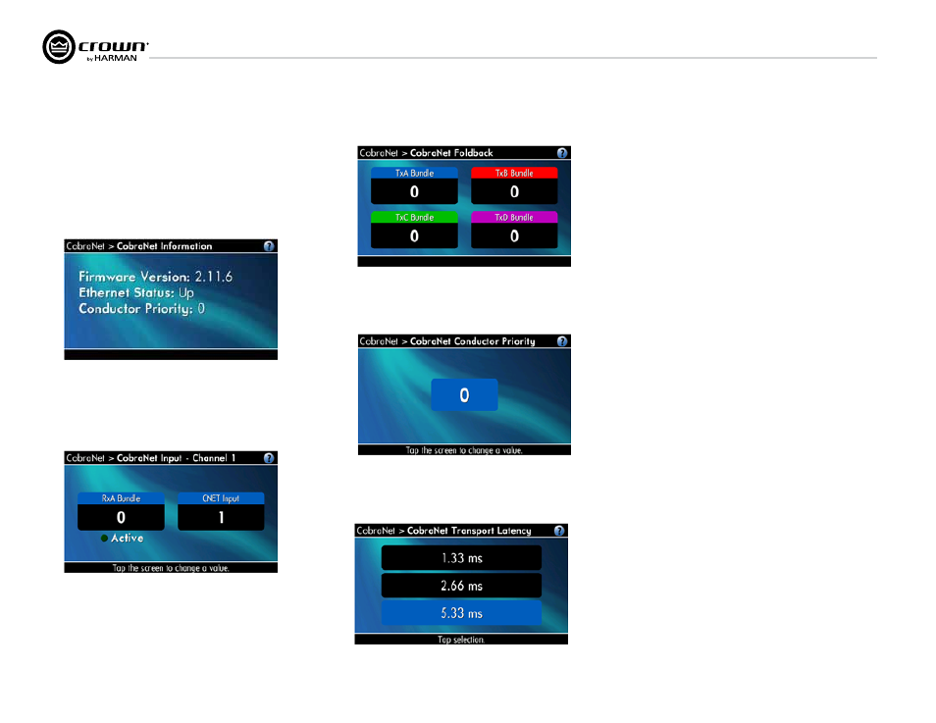936x723 pixels.
Task: Open help on CobraNet Transport Latency screen
Action: coord(558,531)
